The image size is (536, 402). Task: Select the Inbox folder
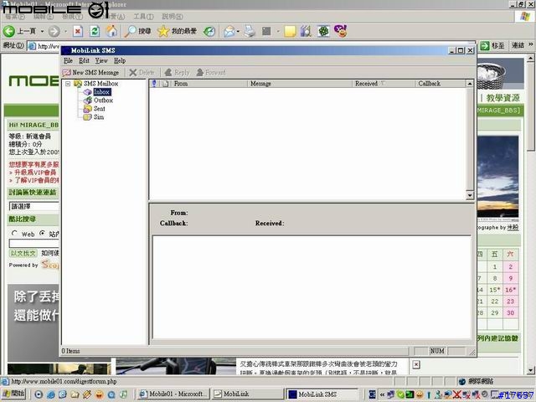coord(102,92)
